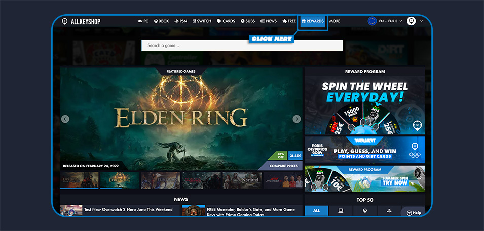Expand the account menu chevron
Viewport: 484px width, 231px height.
(x=422, y=21)
